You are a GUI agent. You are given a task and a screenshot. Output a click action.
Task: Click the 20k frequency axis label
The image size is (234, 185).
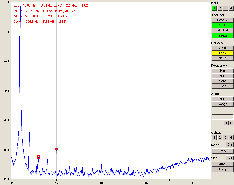[x=192, y=183]
